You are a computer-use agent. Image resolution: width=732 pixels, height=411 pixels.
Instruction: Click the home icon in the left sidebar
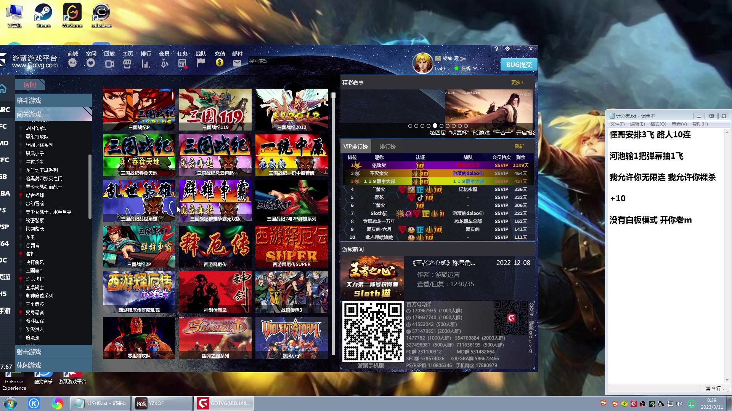3,89
